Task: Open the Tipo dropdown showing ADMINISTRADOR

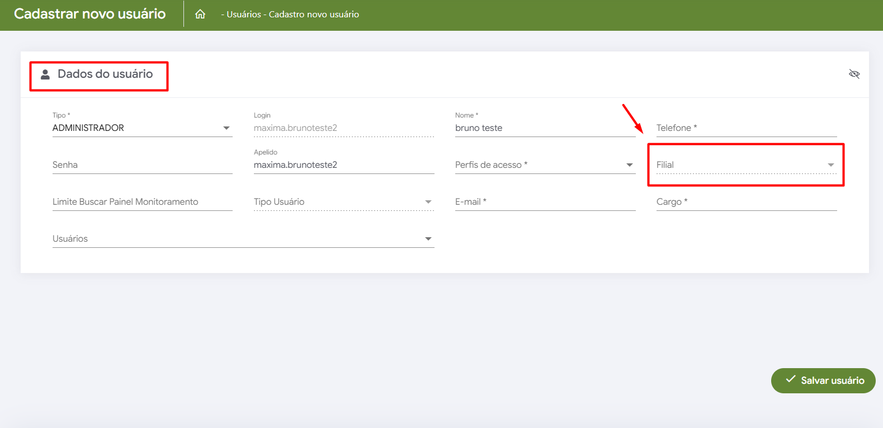Action: [x=142, y=128]
